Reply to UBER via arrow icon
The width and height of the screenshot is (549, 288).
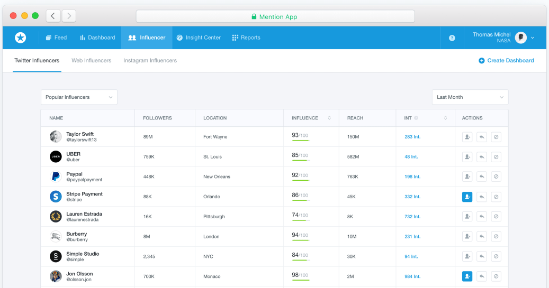tap(482, 157)
